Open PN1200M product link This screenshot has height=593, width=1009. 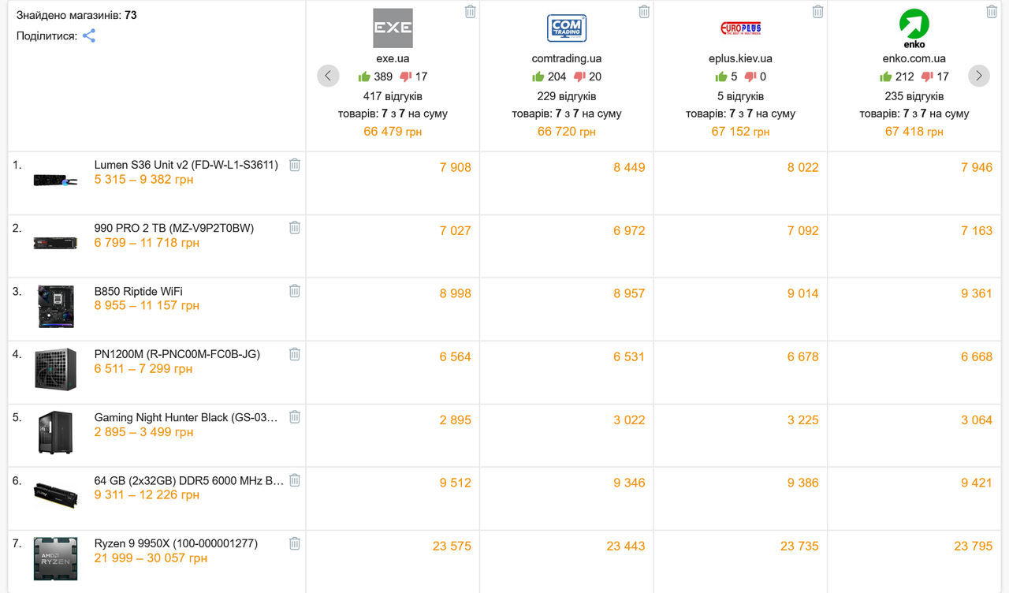click(x=177, y=354)
